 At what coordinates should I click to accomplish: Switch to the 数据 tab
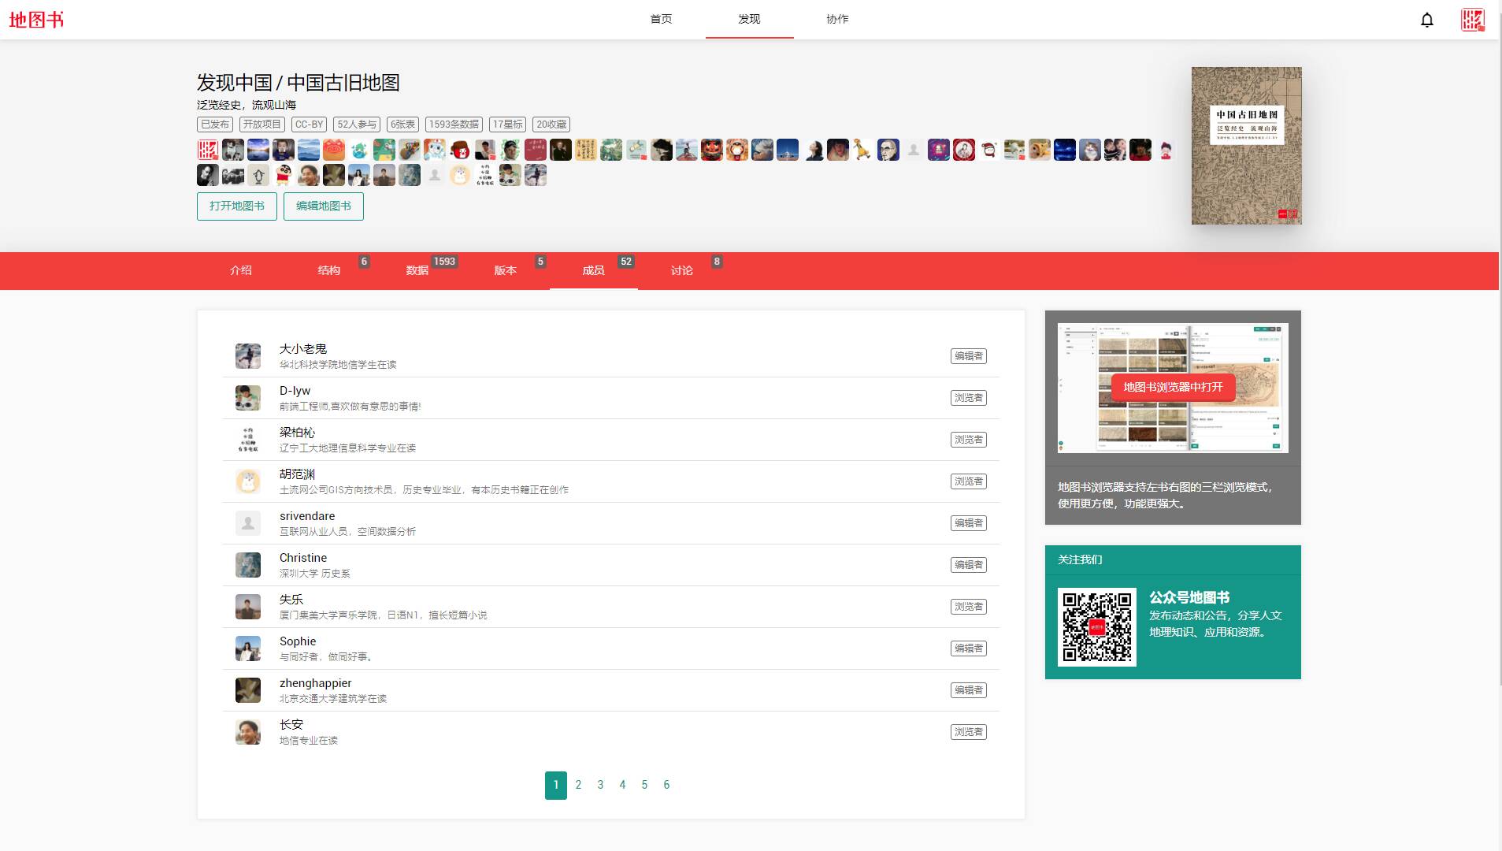point(417,270)
